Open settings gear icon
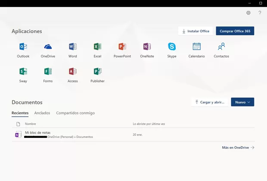Screen dimensions: 267x181 [x=248, y=13]
